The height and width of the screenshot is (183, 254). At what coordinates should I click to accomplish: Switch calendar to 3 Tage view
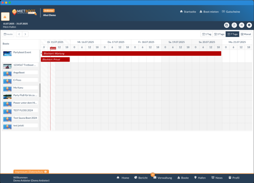click(x=219, y=34)
